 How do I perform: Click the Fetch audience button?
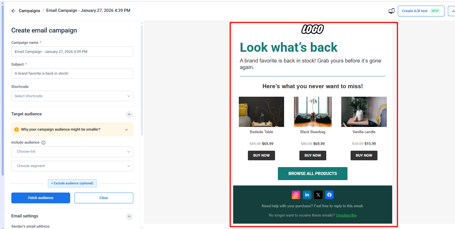[x=41, y=198]
